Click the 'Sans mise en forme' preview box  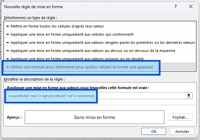(95, 117)
